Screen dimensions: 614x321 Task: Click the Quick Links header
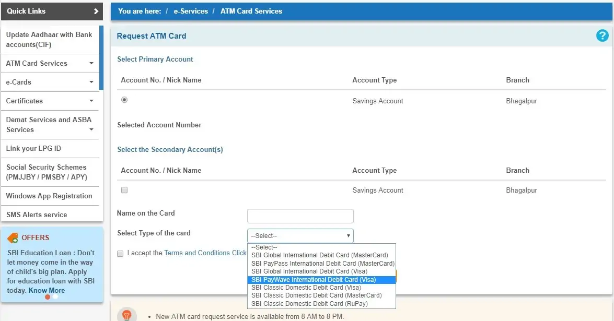[52, 11]
